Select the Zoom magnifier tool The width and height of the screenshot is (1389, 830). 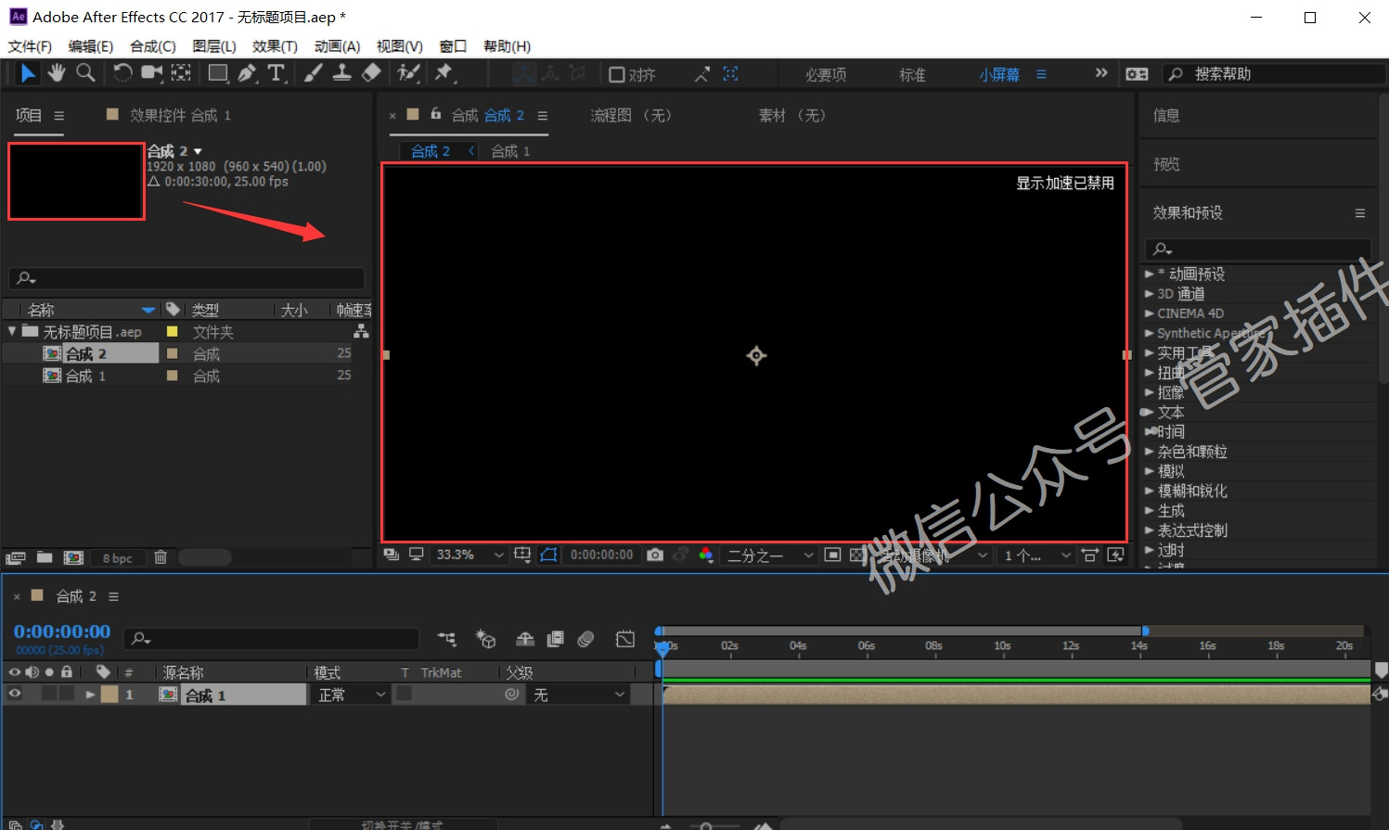(x=85, y=73)
